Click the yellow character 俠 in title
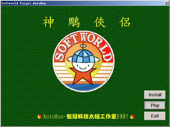Viewport: 170px width, 127px height. click(100, 22)
